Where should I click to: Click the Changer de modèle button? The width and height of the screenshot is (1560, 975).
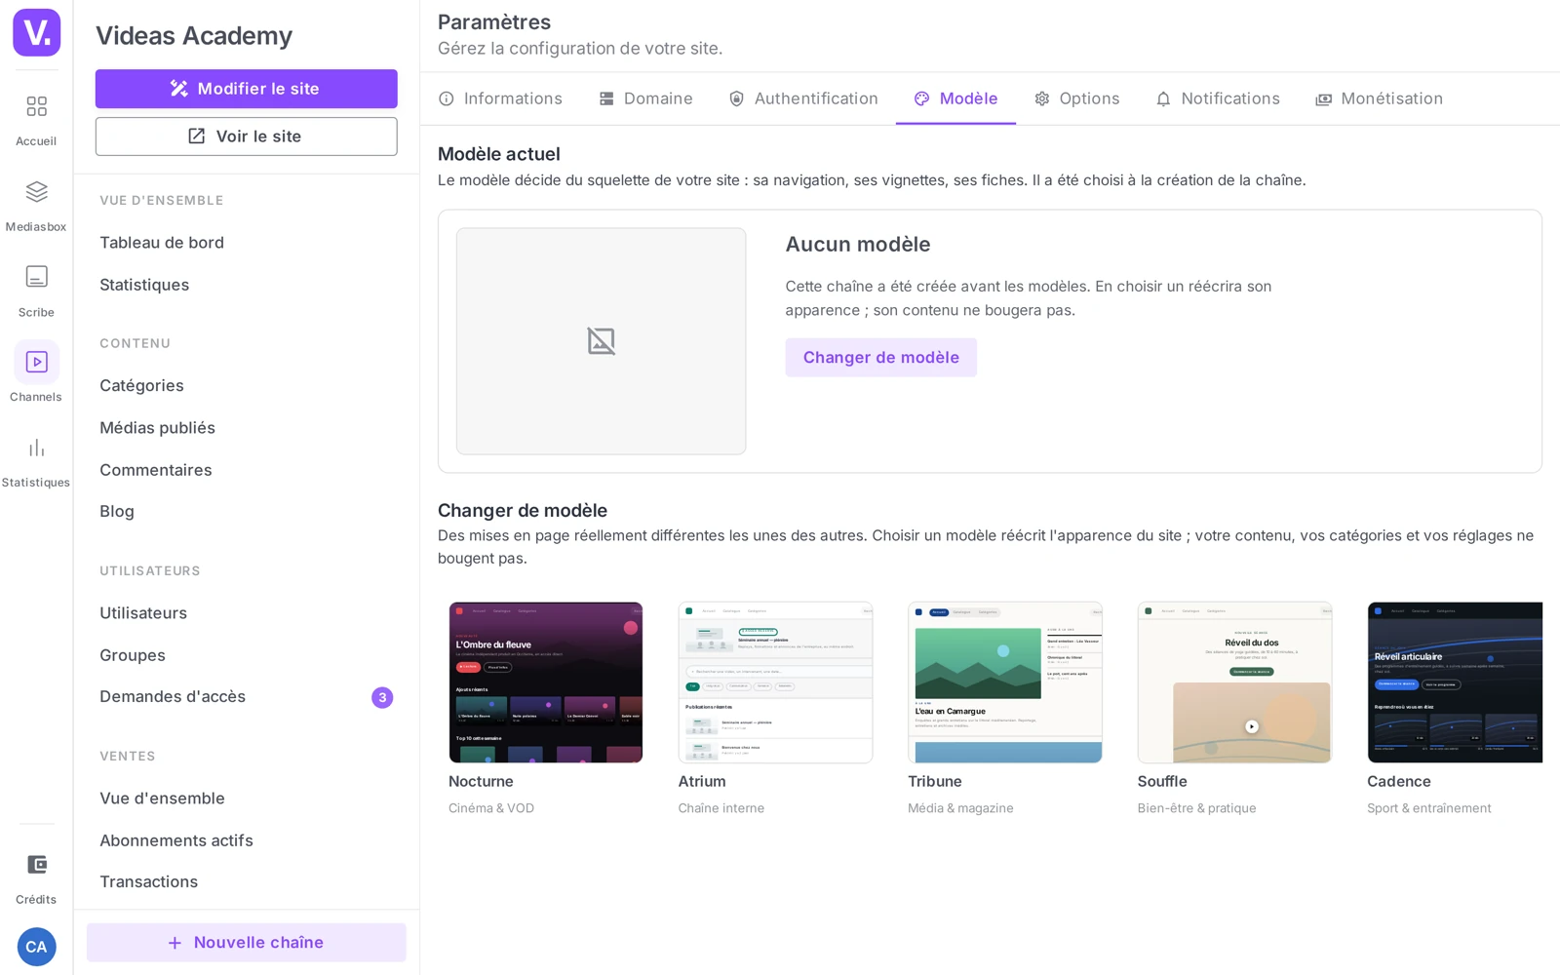880,358
